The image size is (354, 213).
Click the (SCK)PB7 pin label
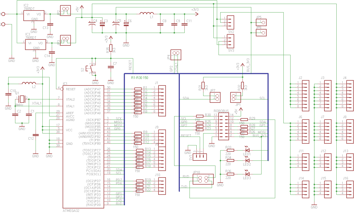tap(93, 120)
